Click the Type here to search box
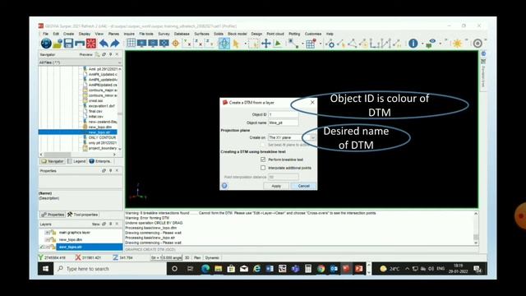 click(110, 269)
